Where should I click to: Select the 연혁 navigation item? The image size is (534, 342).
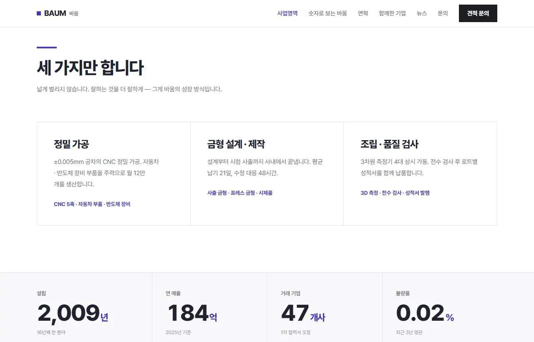pyautogui.click(x=363, y=13)
